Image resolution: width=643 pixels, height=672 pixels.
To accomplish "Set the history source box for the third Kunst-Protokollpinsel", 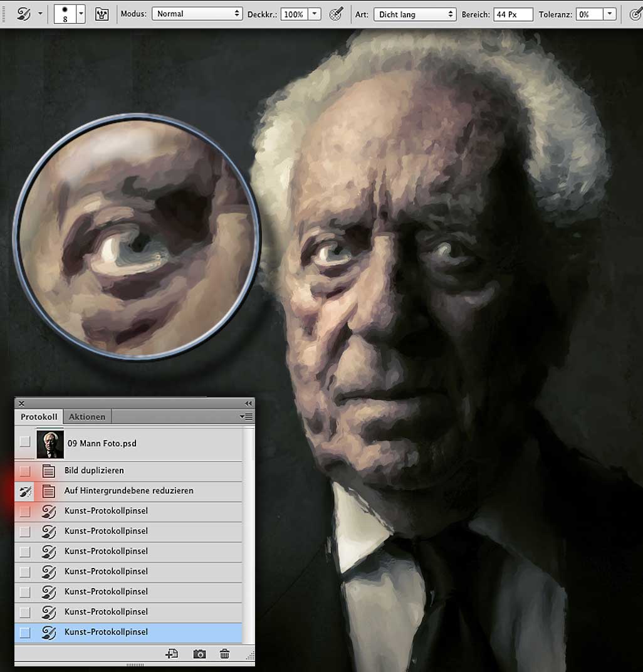I will pyautogui.click(x=25, y=552).
